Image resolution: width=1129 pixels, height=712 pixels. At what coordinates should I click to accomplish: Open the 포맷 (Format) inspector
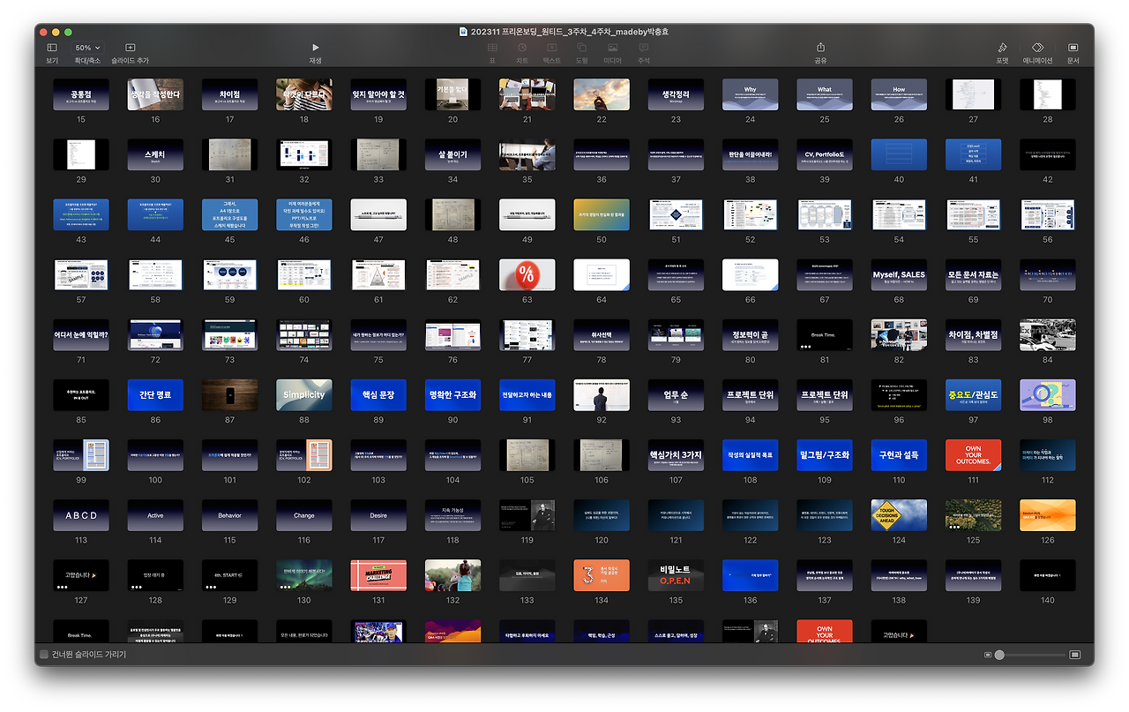(1002, 48)
